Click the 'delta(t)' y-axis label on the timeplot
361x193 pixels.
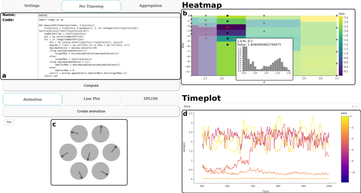[x=184, y=147]
